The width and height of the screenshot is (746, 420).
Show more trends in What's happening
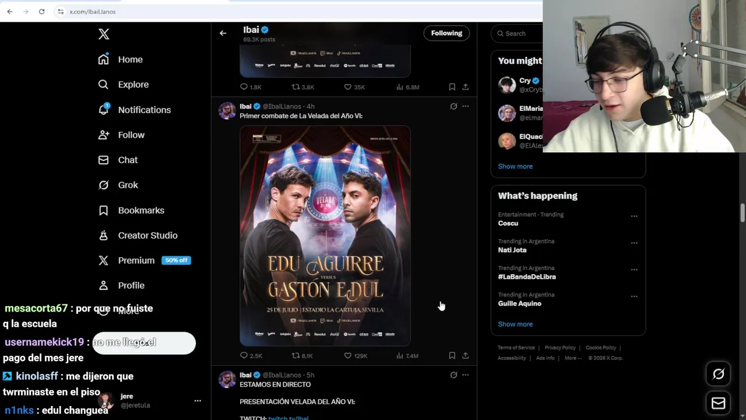(515, 324)
